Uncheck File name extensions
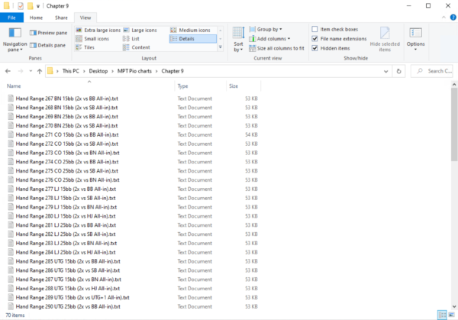 point(315,38)
